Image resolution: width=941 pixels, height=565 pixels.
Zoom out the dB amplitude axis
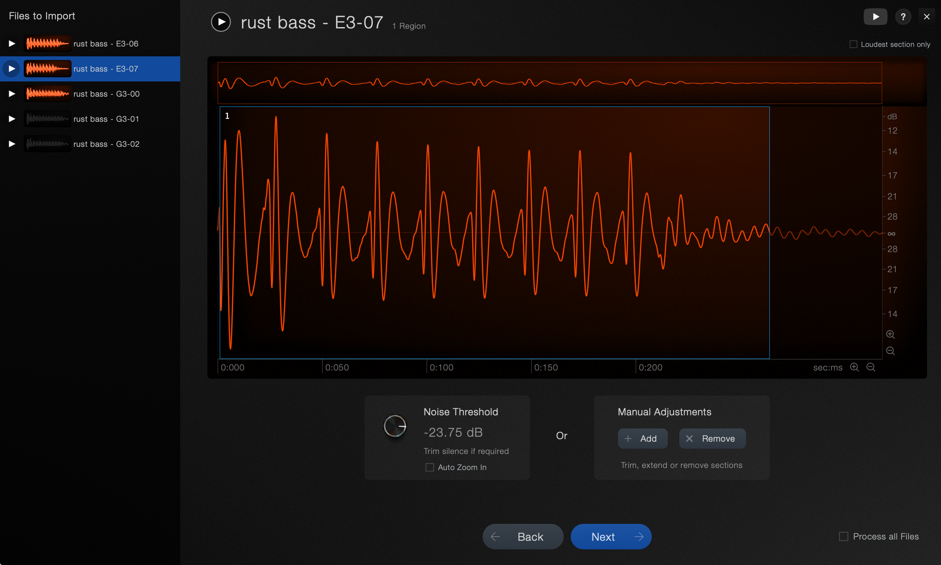pyautogui.click(x=890, y=351)
